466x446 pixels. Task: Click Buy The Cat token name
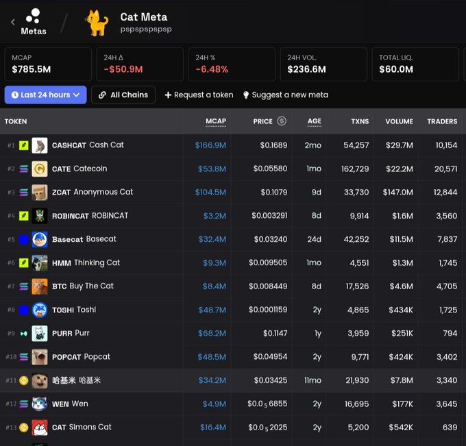click(92, 286)
